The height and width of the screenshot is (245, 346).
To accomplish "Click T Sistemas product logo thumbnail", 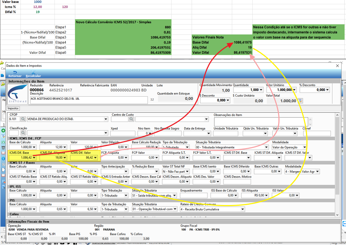I will pos(17,94).
